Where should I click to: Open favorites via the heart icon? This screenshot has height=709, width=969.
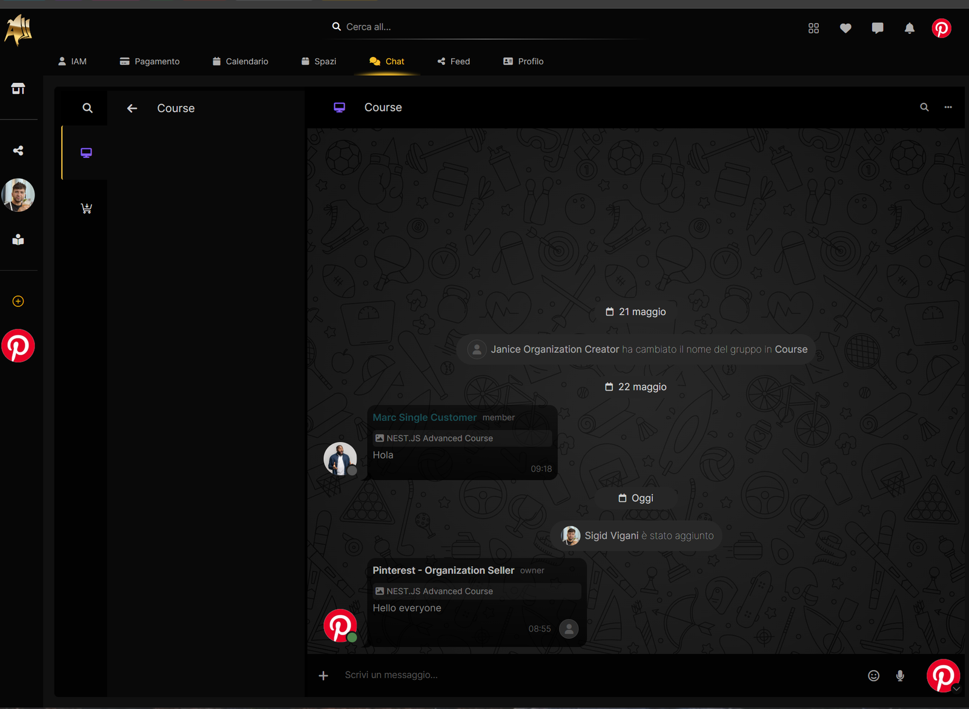tap(845, 28)
